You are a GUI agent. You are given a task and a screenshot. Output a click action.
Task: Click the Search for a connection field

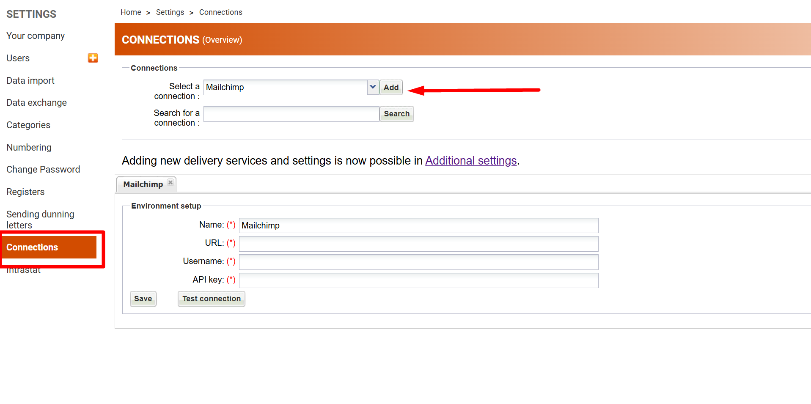point(291,114)
